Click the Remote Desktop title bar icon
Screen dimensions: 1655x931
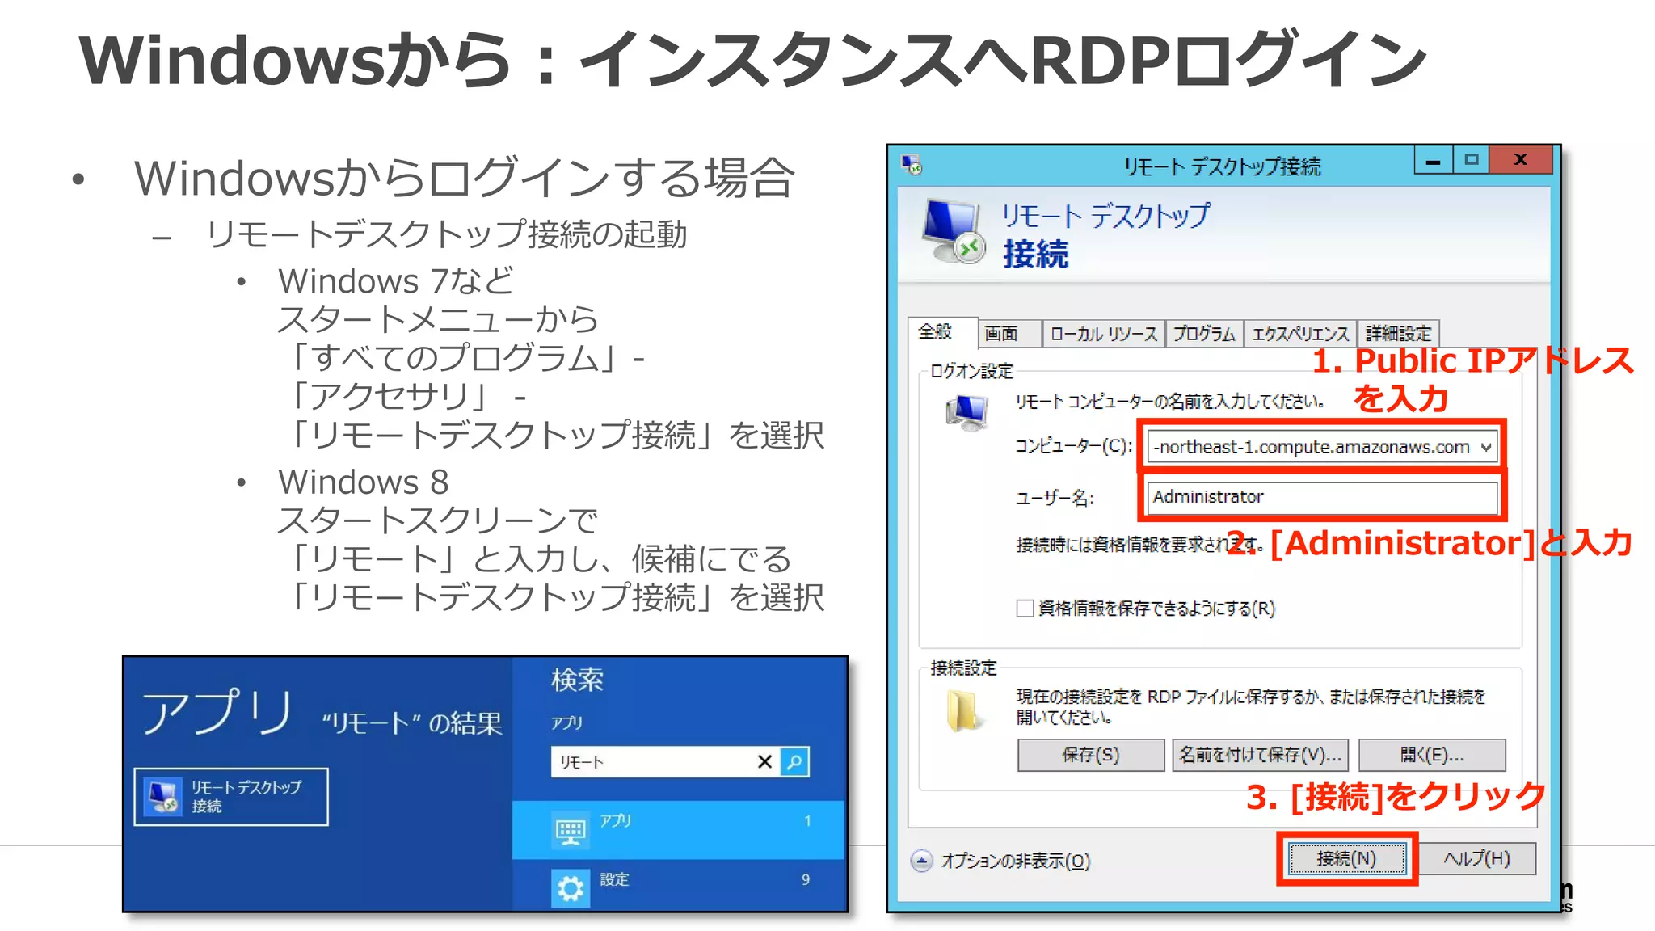click(912, 165)
